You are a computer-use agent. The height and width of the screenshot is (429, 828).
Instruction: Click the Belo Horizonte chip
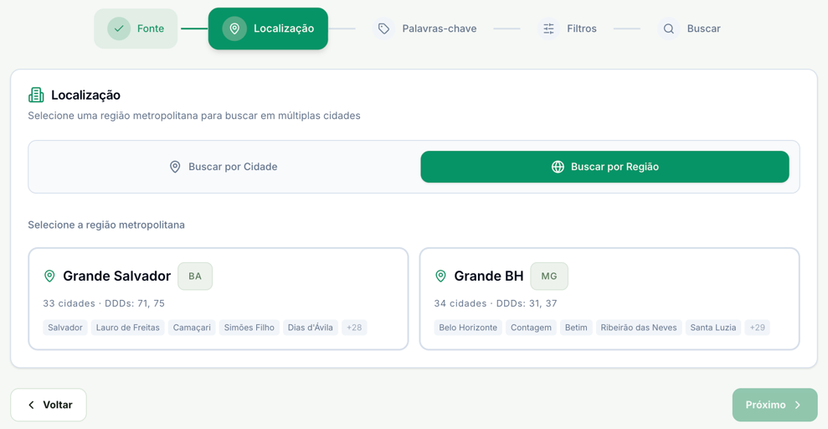click(468, 328)
